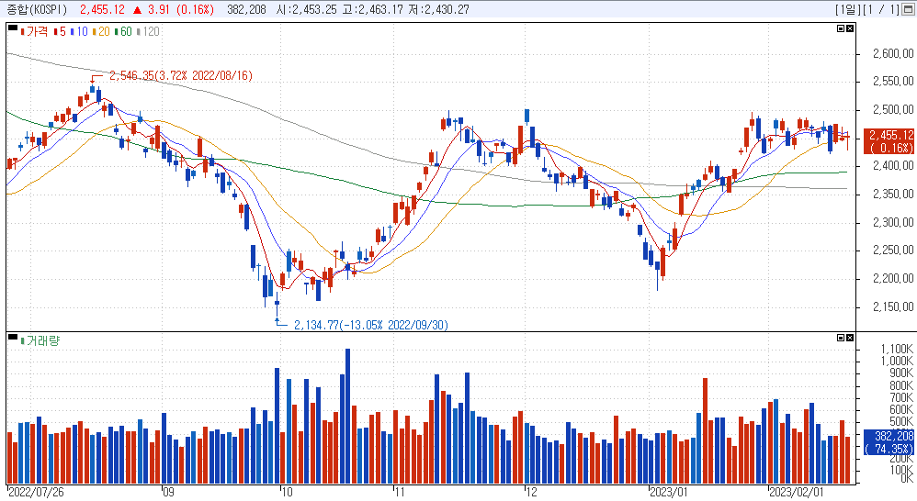Click the 2,150.00 price axis label

[892, 306]
